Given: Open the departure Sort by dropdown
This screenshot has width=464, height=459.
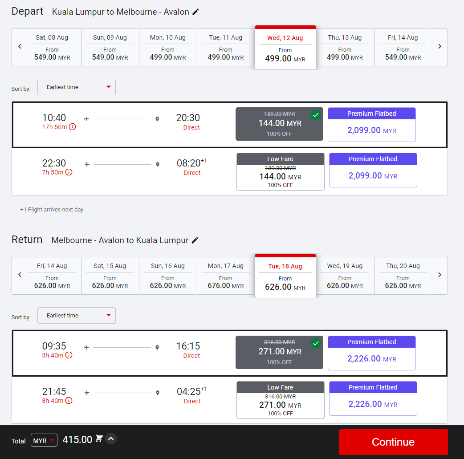Looking at the screenshot, I should point(77,87).
